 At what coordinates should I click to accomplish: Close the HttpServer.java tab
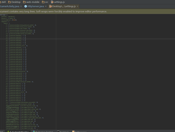[x=46, y=6]
